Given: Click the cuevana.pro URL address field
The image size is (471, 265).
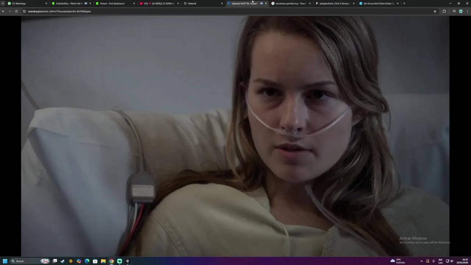Looking at the screenshot, I should click(228, 11).
